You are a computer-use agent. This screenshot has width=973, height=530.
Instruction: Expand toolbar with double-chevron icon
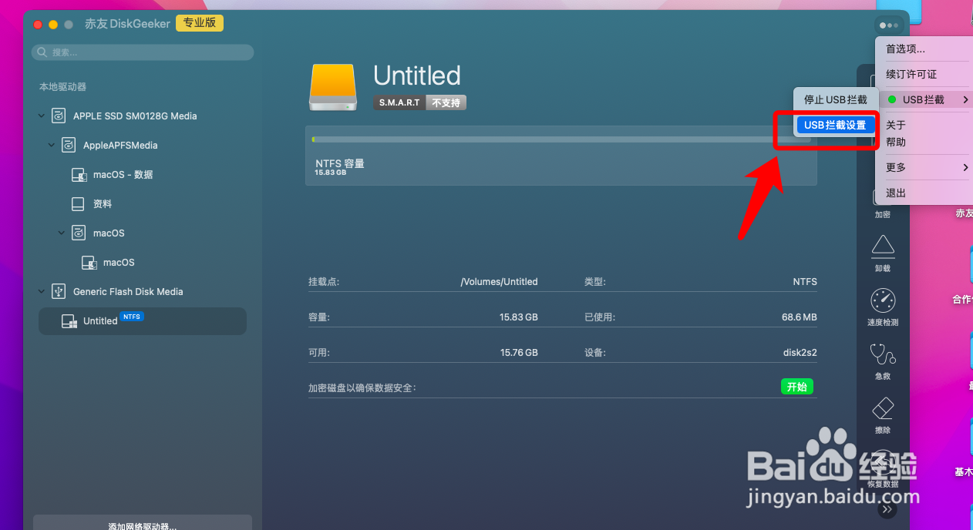(x=887, y=509)
